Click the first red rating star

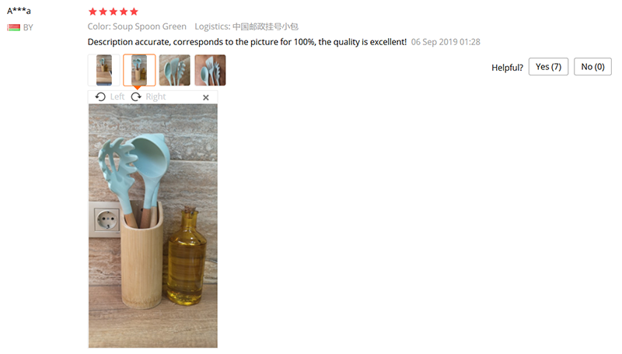click(93, 12)
